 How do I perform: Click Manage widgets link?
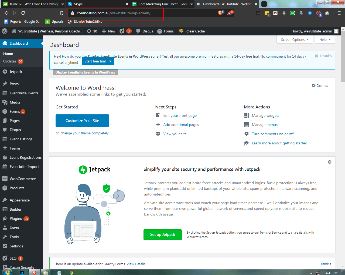(266, 115)
